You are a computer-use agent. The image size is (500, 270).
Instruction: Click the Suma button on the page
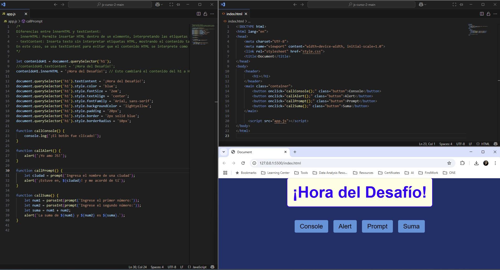(411, 226)
